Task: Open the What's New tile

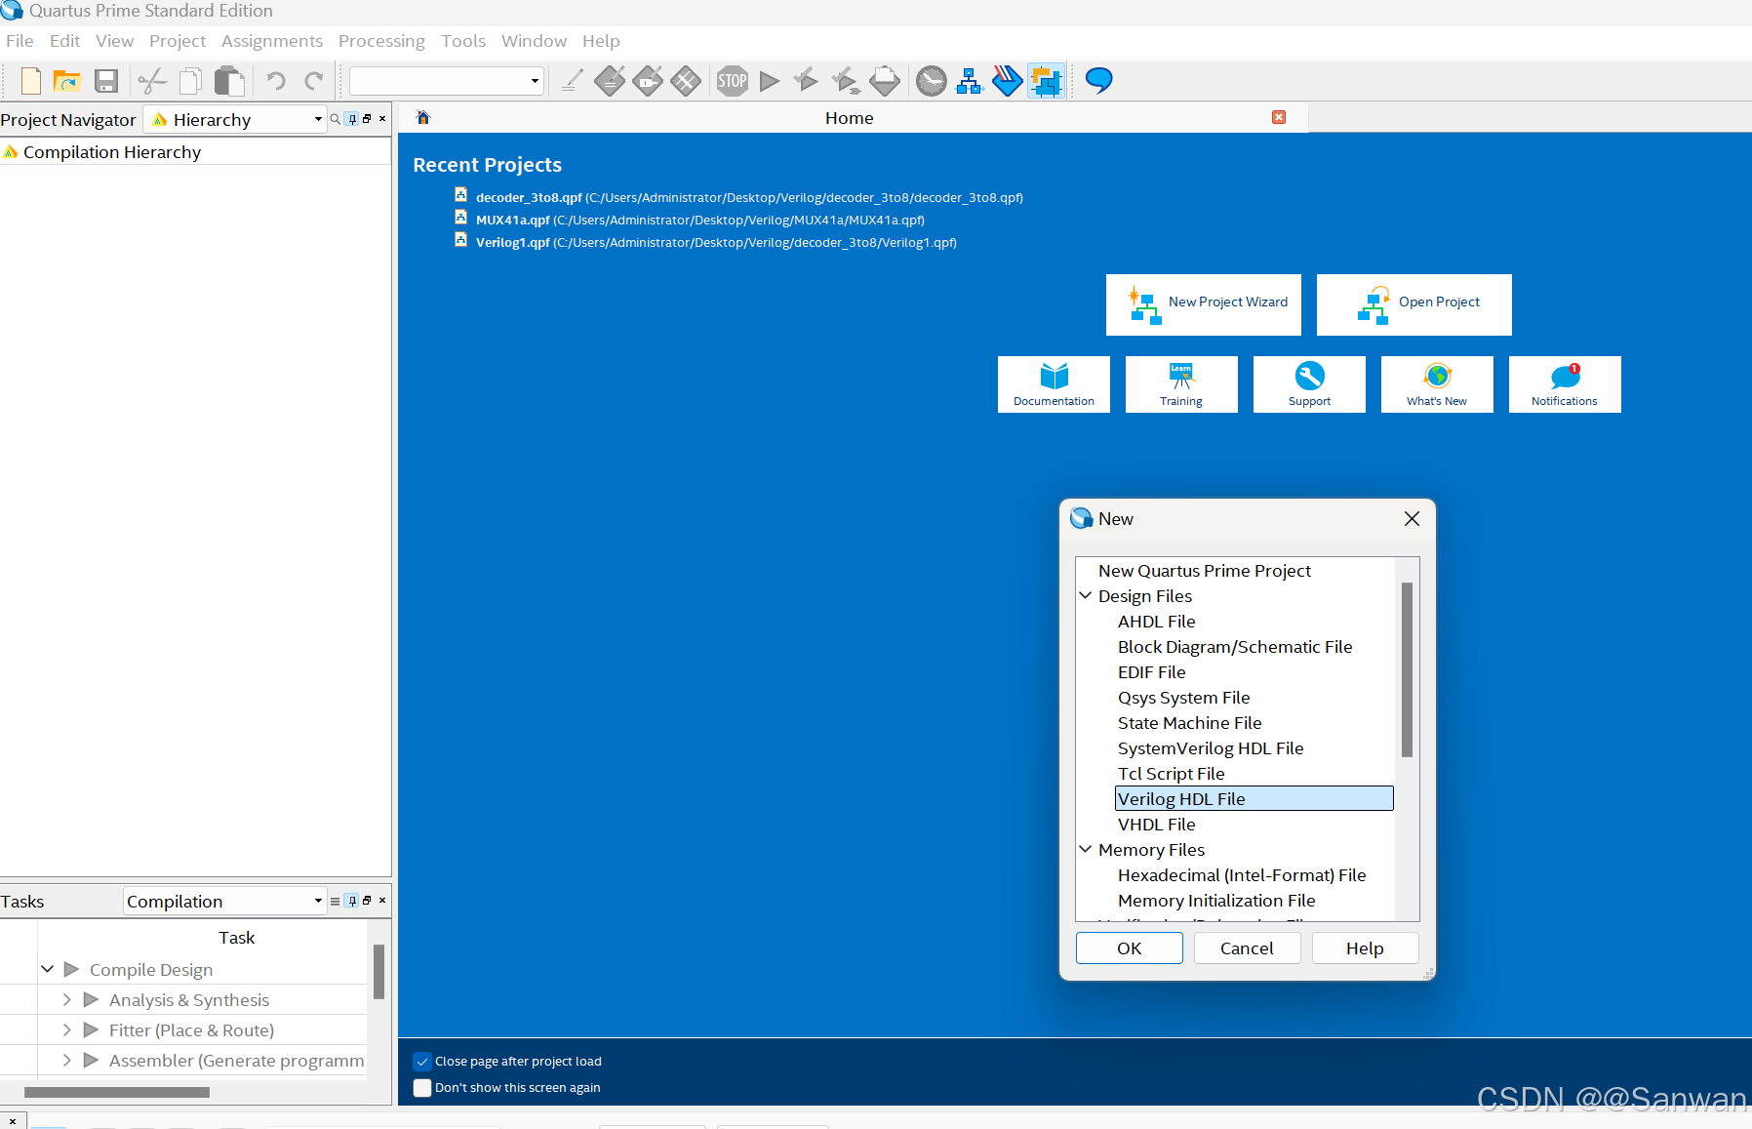Action: 1437,384
